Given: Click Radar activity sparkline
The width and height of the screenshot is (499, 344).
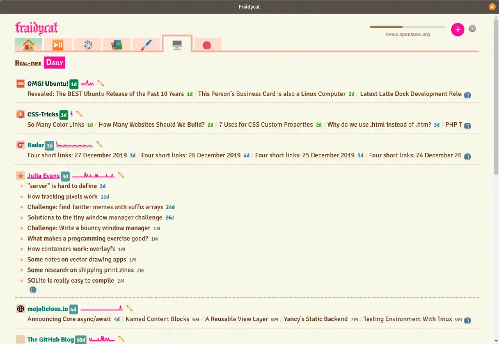Looking at the screenshot, I should (x=74, y=145).
